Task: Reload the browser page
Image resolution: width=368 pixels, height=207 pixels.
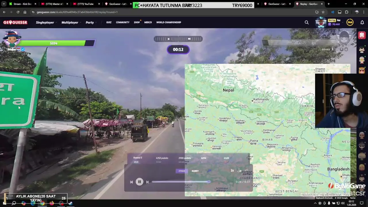Action: pos(18,12)
